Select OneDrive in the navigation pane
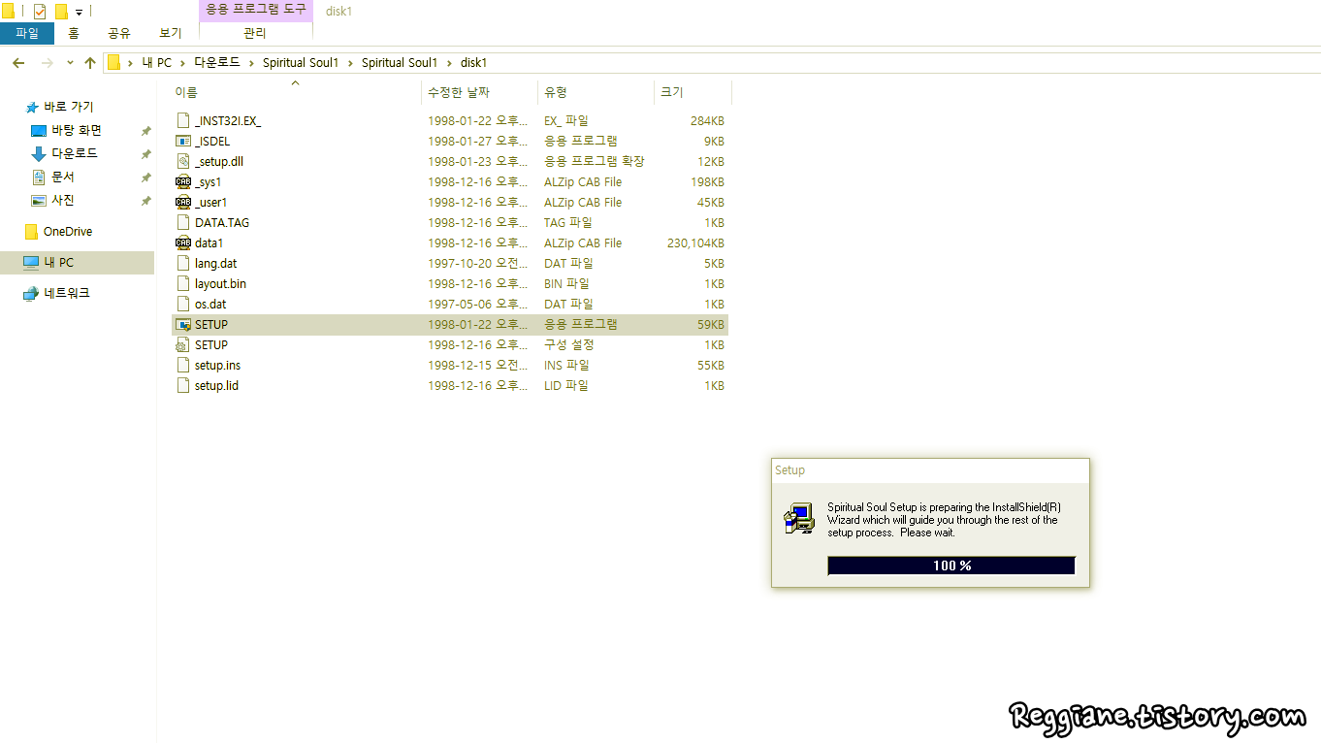Screen dimensions: 1321x743 point(67,232)
